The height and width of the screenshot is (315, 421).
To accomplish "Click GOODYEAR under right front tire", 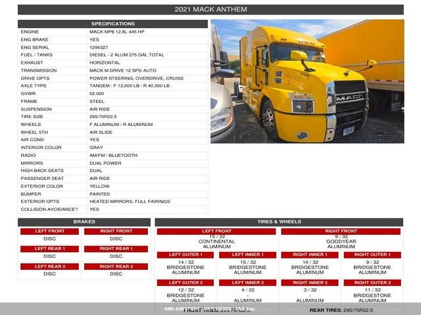I will (341, 241).
